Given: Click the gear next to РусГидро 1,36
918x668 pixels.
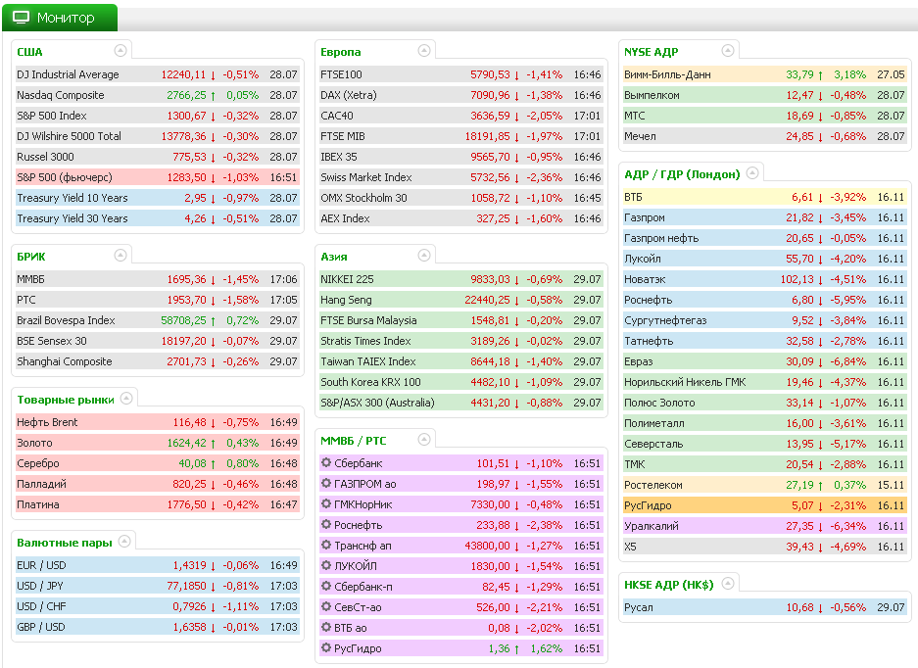Looking at the screenshot, I should [x=326, y=647].
